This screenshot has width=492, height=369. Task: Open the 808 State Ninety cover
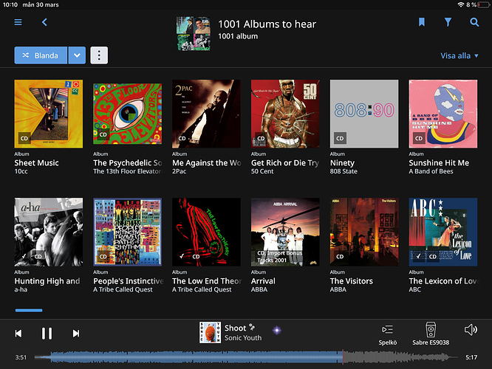point(364,114)
